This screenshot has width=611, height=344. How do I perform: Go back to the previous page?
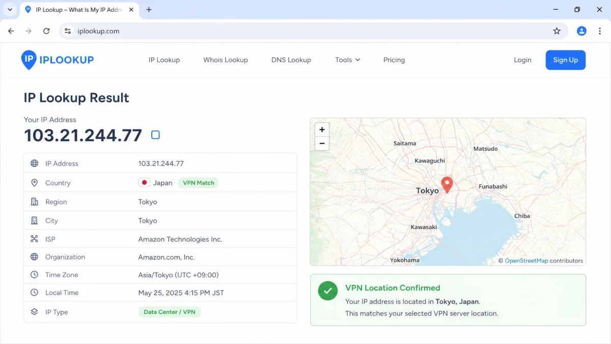[11, 31]
